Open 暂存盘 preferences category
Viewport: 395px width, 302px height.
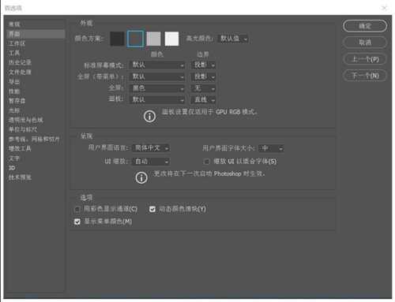35,101
